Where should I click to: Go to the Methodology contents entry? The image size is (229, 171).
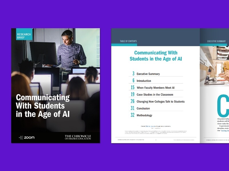coord(144,115)
